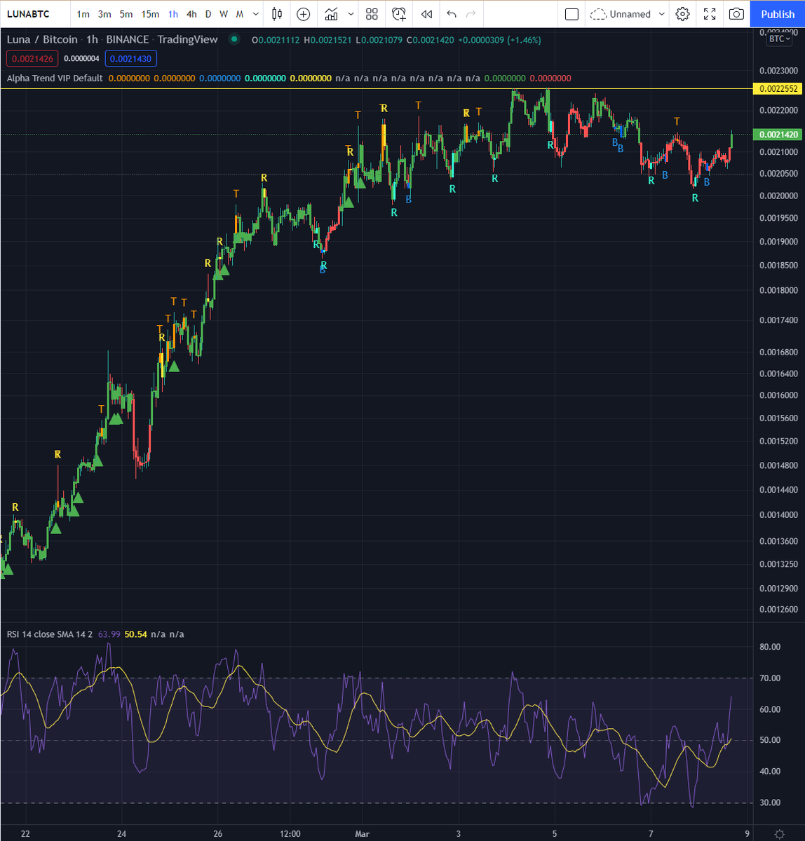Click the Alpha Trend VIP Default indicator label
The height and width of the screenshot is (841, 805).
point(55,78)
